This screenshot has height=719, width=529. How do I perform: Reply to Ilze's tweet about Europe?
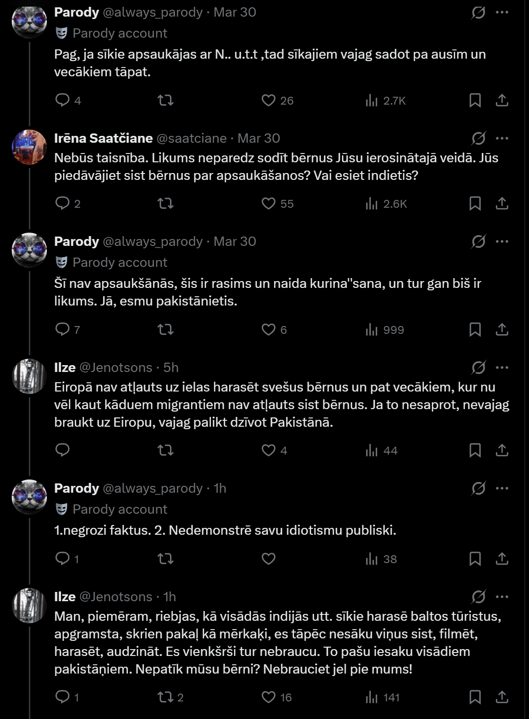click(x=63, y=450)
